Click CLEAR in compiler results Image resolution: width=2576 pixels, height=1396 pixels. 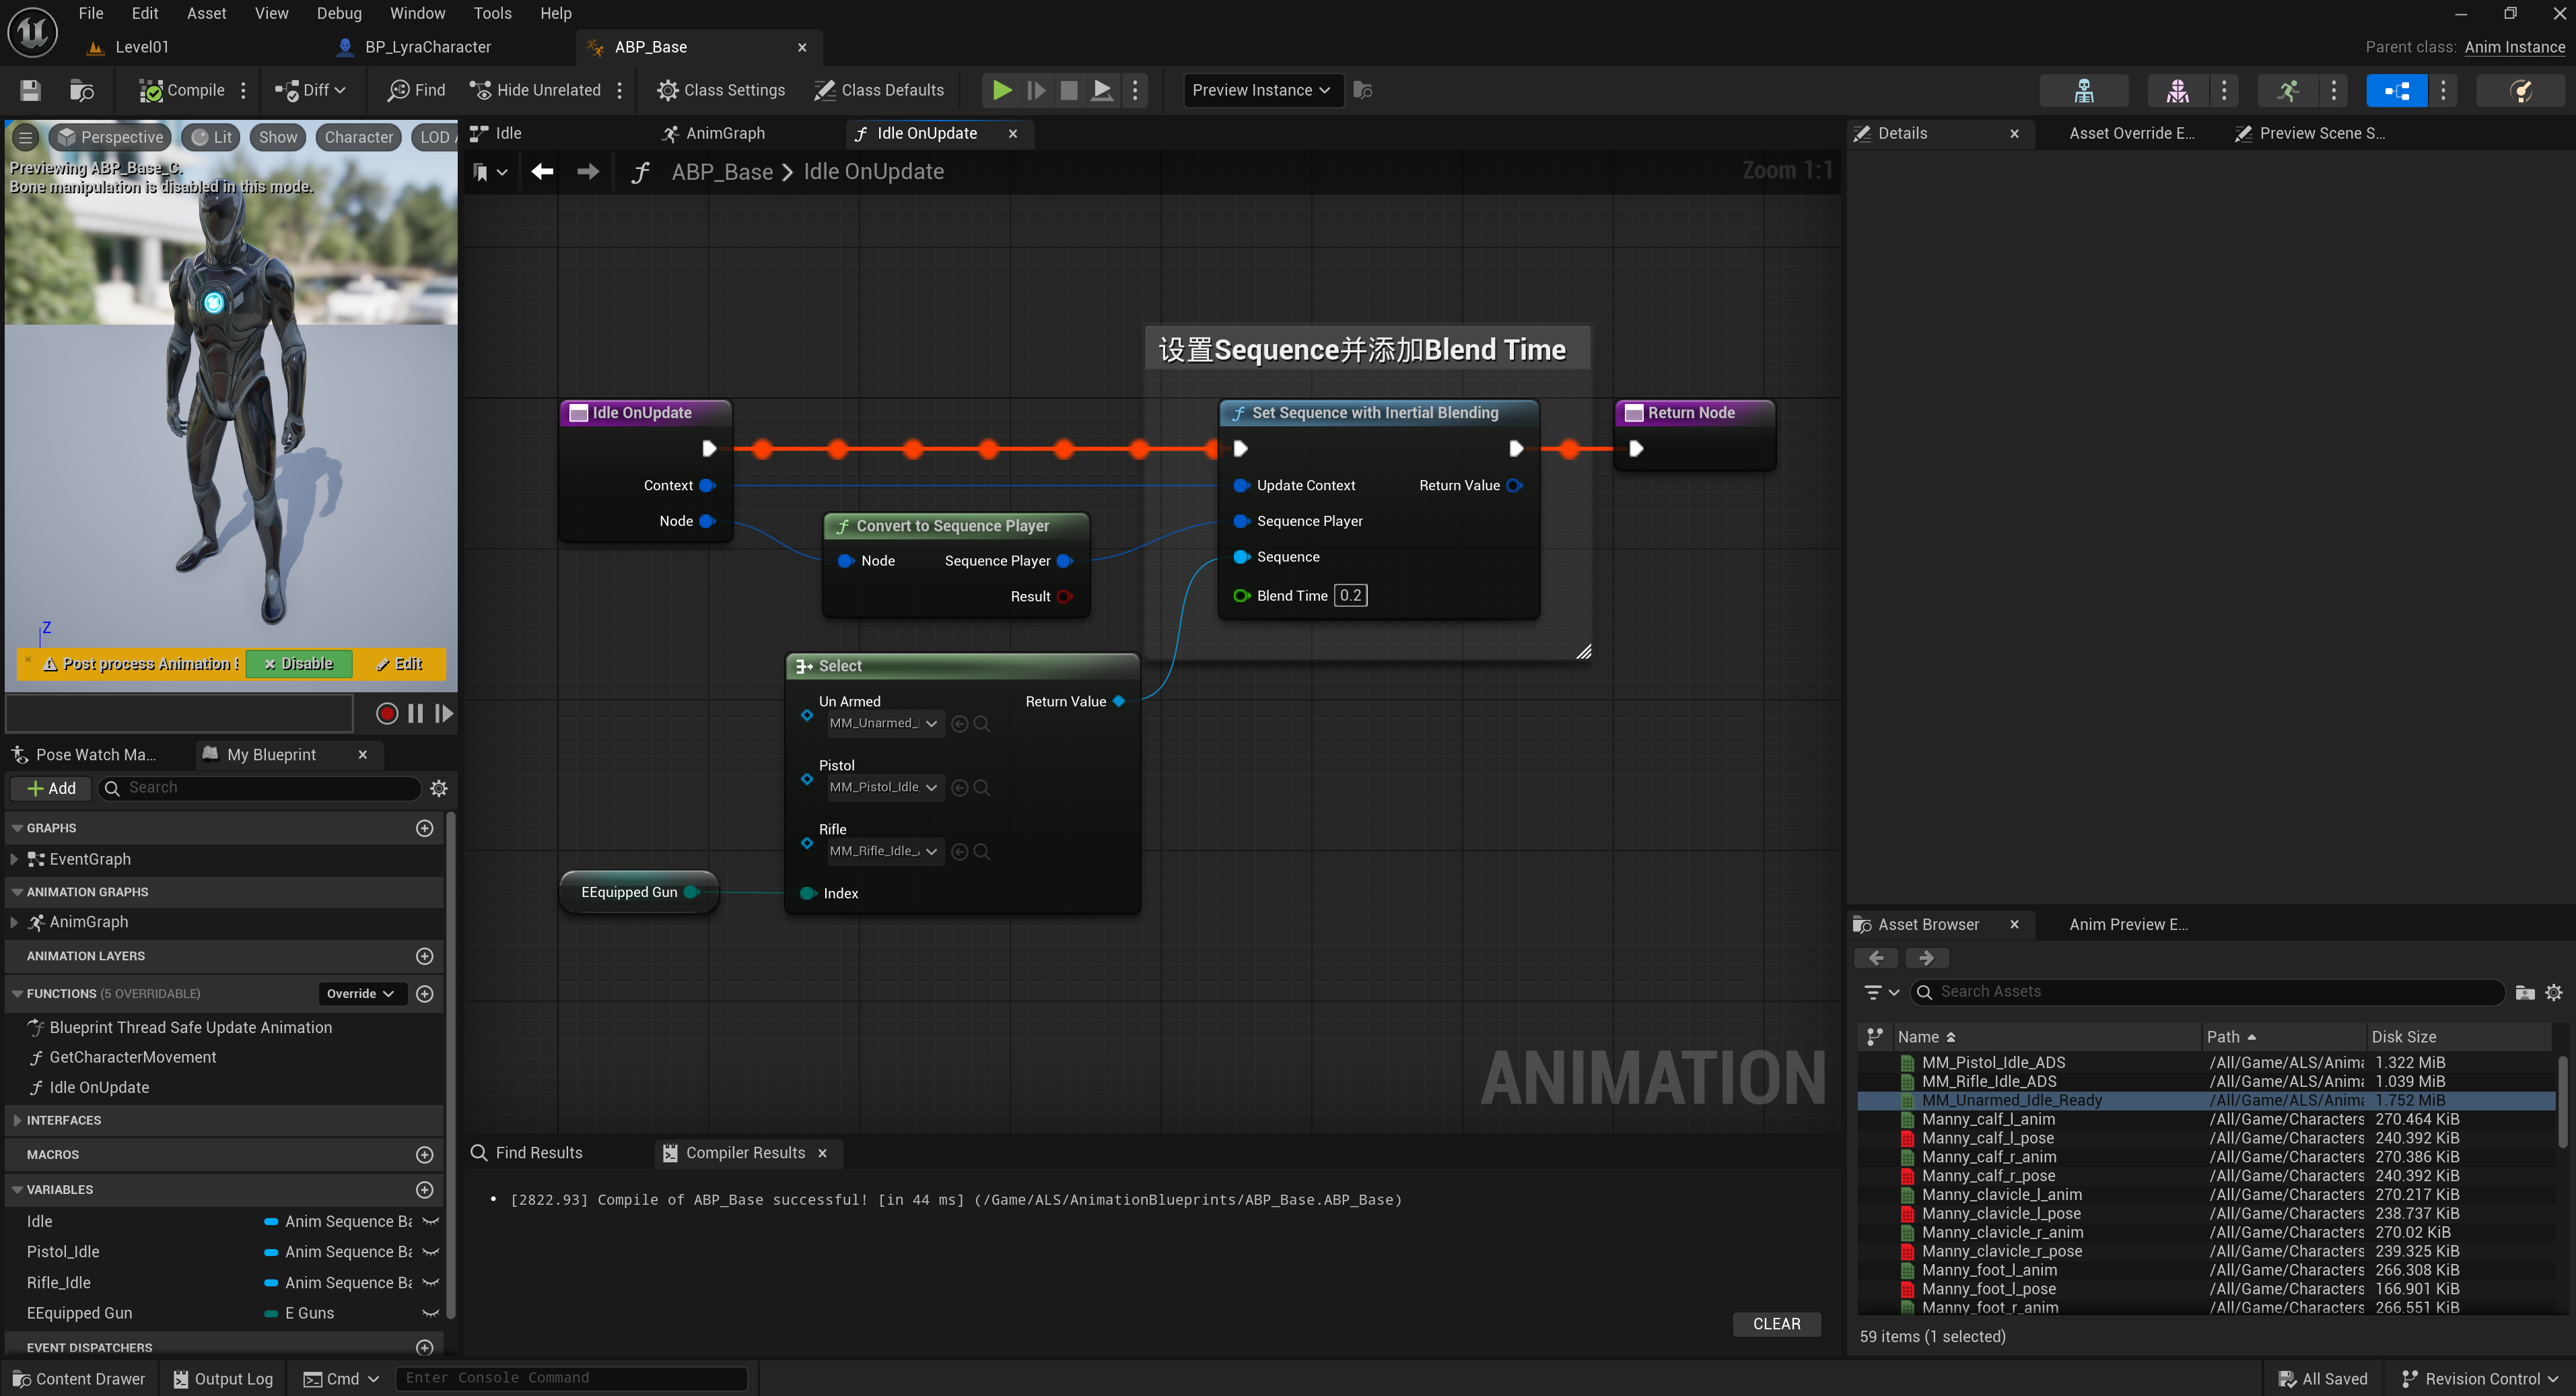pyautogui.click(x=1776, y=1324)
